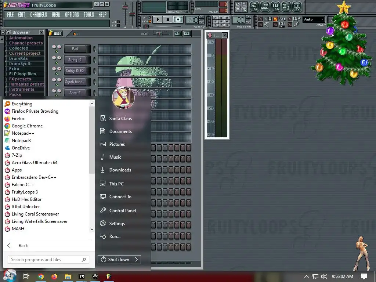Click the open project folder icon
The height and width of the screenshot is (282, 376).
point(238,4)
